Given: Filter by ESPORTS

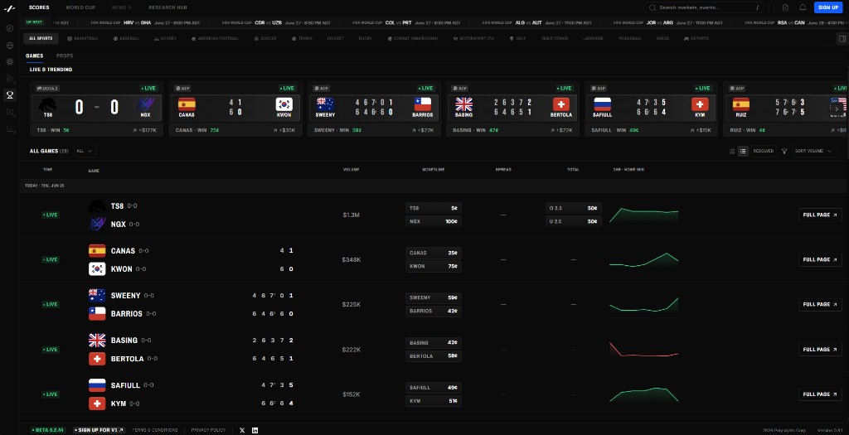Looking at the screenshot, I should point(696,38).
